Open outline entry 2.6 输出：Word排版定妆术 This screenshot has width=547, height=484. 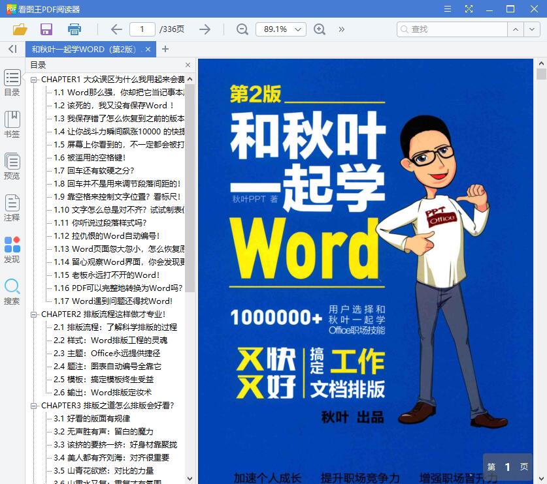coord(103,393)
